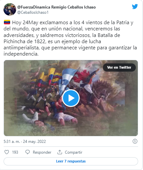Click the reply speech bubble icon
143x170 pixels.
pos(27,152)
